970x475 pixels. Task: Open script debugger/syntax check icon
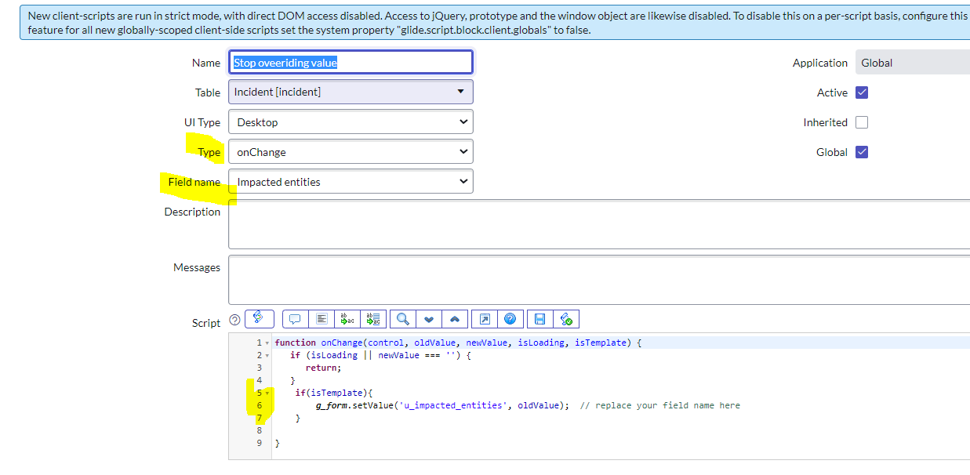tap(566, 319)
